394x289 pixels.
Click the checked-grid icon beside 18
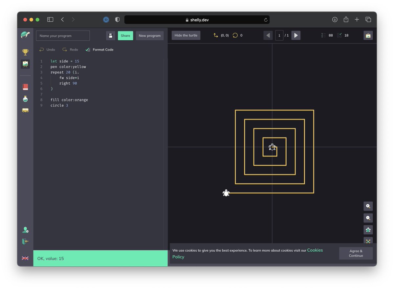[x=339, y=35]
